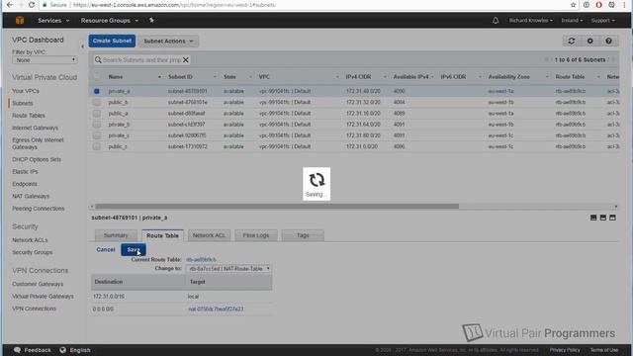
Task: Sort by the Name column header
Action: (x=116, y=77)
